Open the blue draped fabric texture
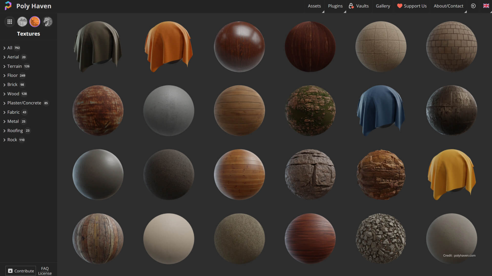This screenshot has height=276, width=492. pos(381,110)
